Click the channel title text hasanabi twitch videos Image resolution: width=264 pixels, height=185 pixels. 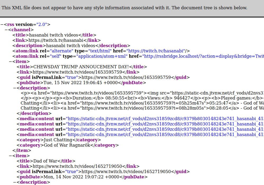point(54,35)
